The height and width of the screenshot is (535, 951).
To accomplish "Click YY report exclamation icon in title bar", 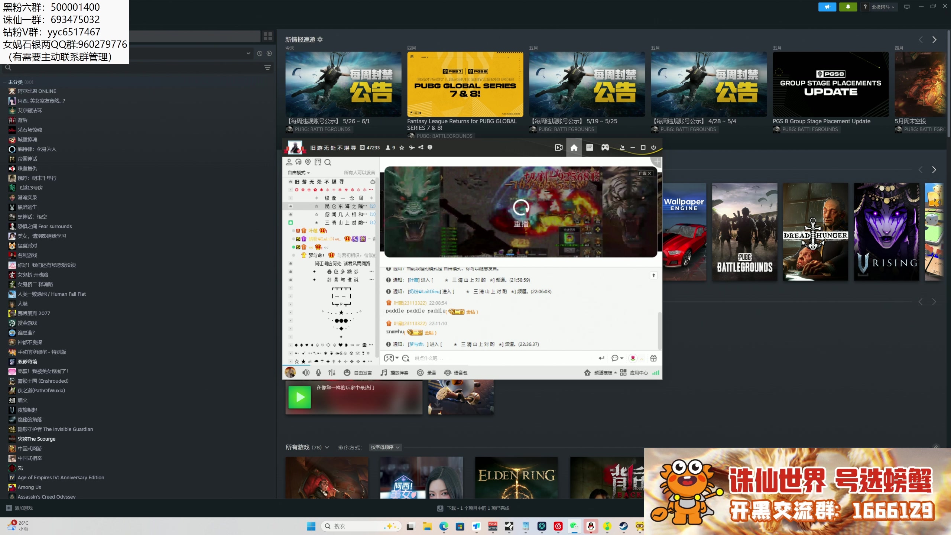I will (x=430, y=147).
